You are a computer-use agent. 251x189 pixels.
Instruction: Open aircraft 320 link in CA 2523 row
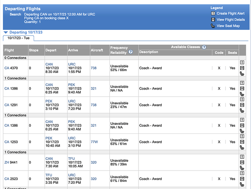click(x=94, y=179)
